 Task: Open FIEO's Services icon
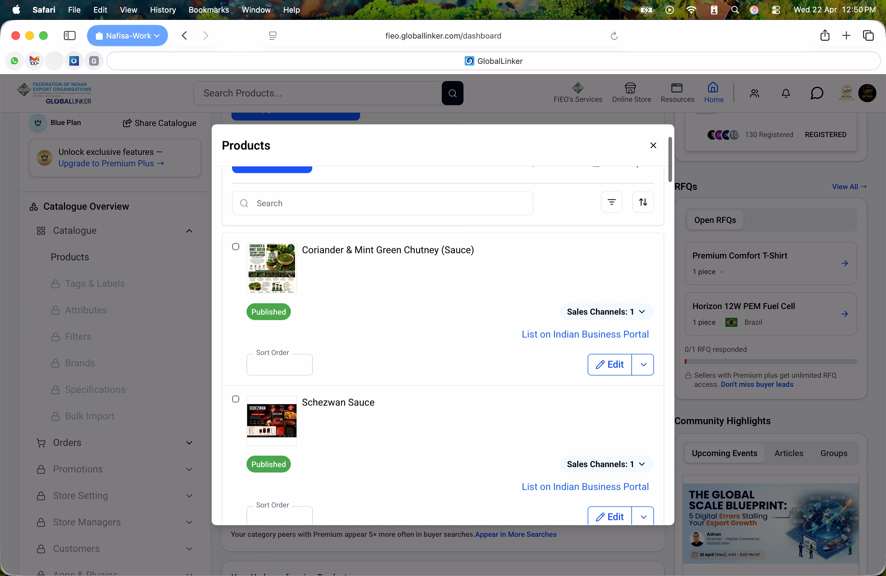578,93
